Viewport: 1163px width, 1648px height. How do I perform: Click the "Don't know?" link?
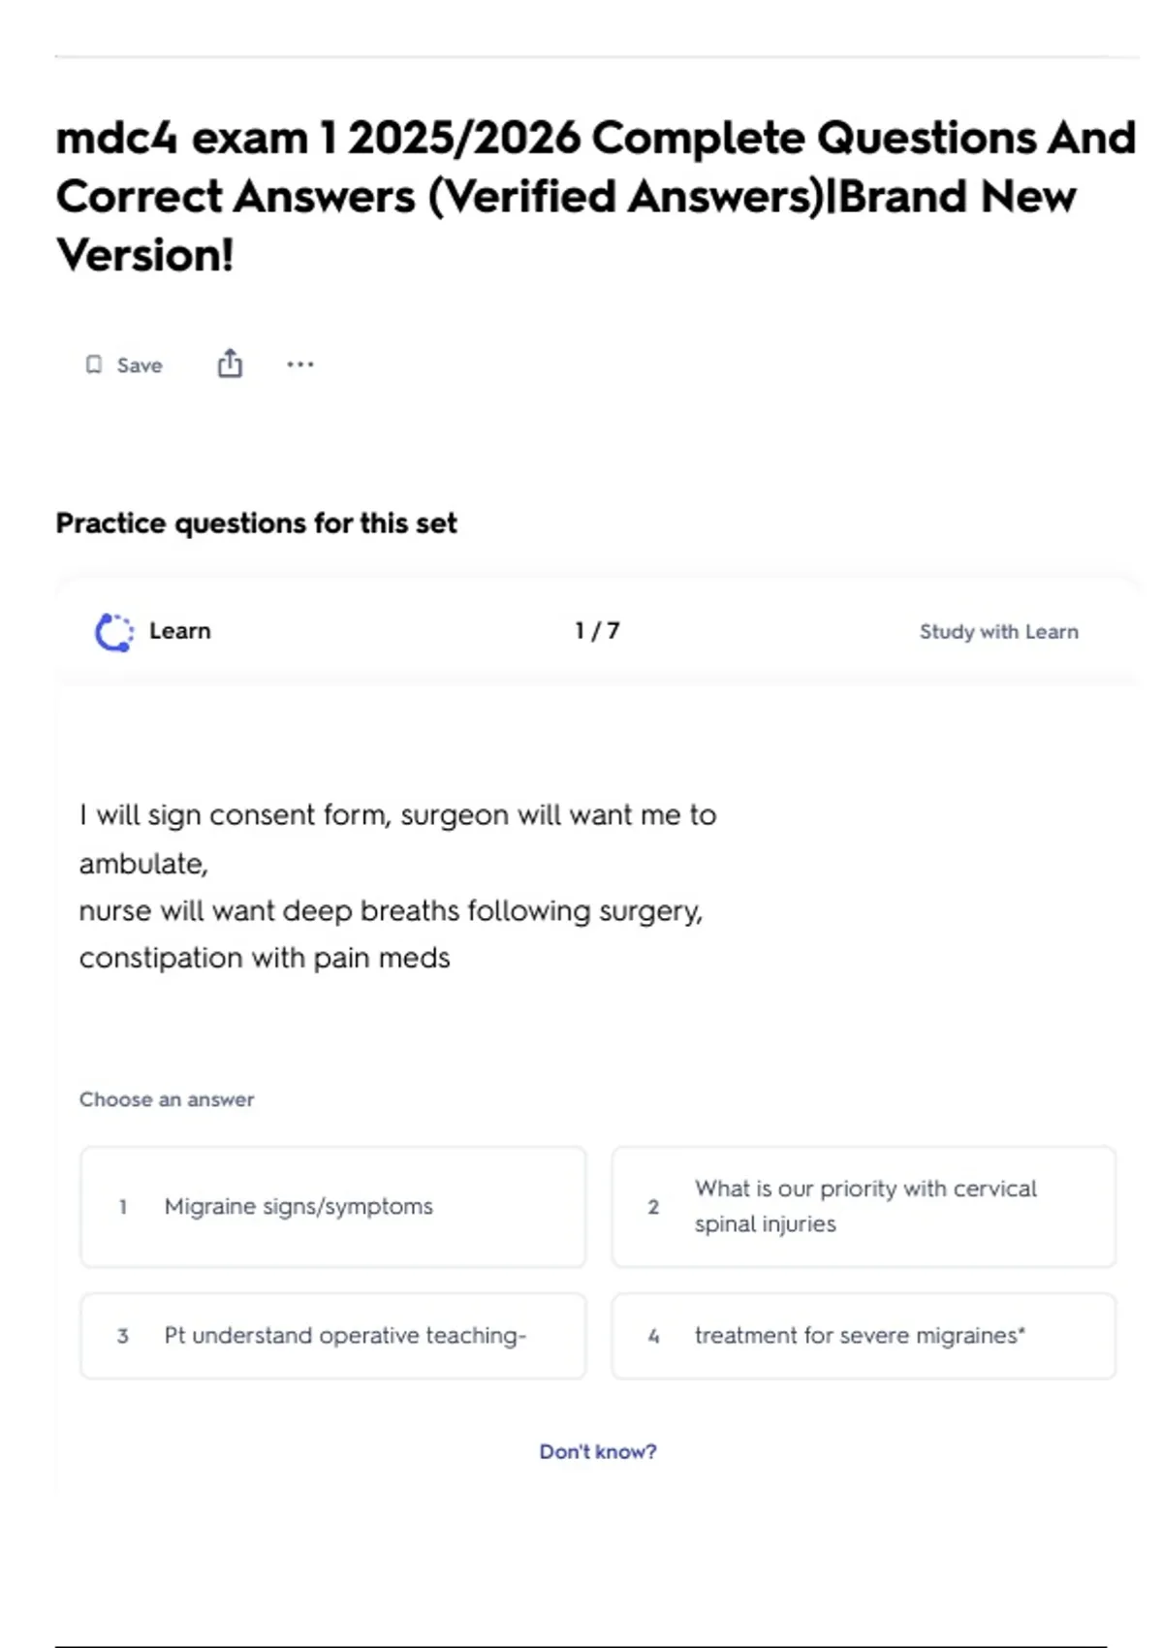(x=598, y=1451)
